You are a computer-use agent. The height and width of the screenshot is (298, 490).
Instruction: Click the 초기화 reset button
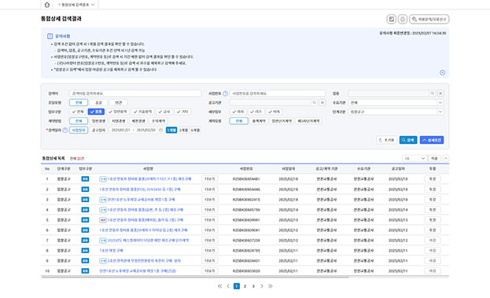(x=386, y=140)
